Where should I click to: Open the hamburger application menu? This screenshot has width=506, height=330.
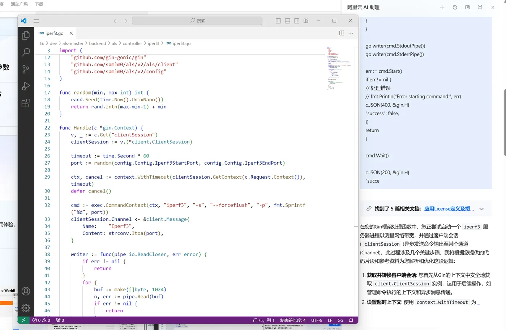[x=37, y=21]
